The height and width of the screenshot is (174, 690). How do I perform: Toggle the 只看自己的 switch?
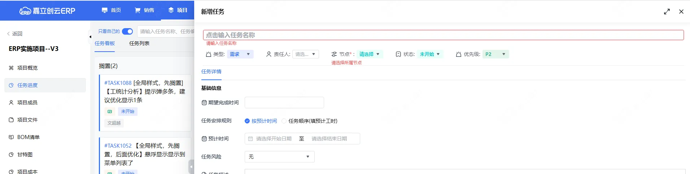[x=127, y=31]
